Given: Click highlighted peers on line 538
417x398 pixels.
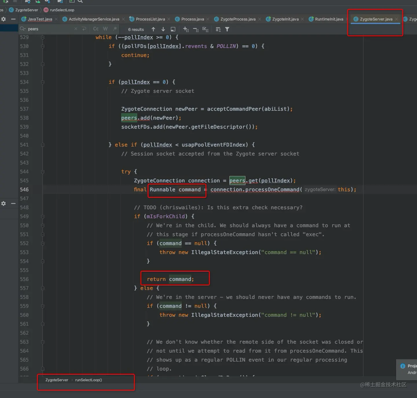Looking at the screenshot, I should click(x=129, y=118).
